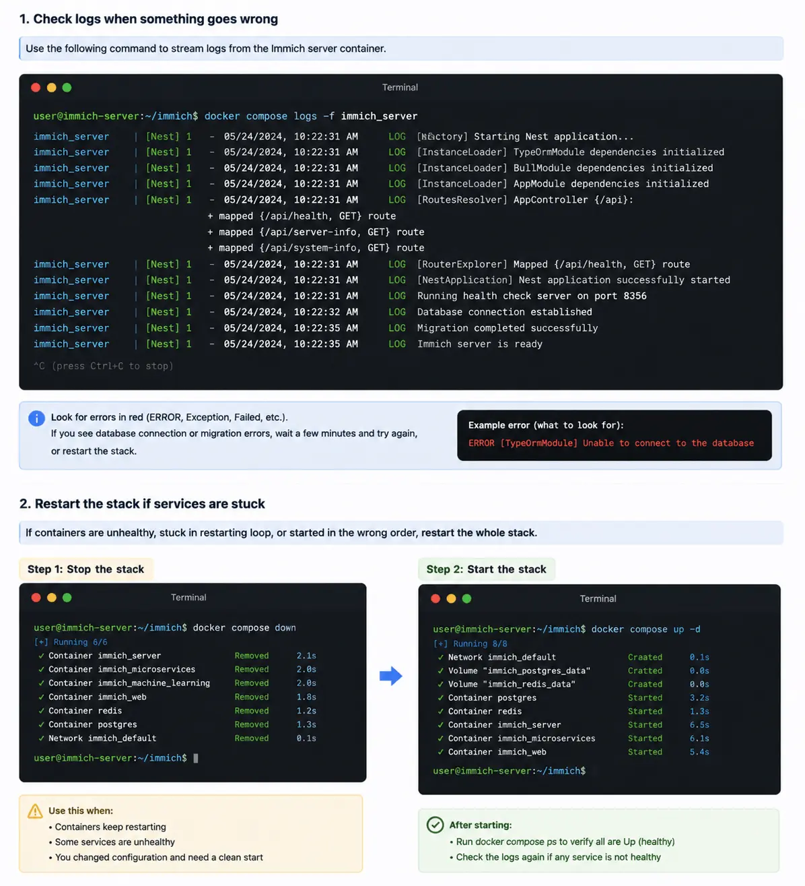
Task: Close the logs Terminal with its red dot
Action: pos(36,88)
